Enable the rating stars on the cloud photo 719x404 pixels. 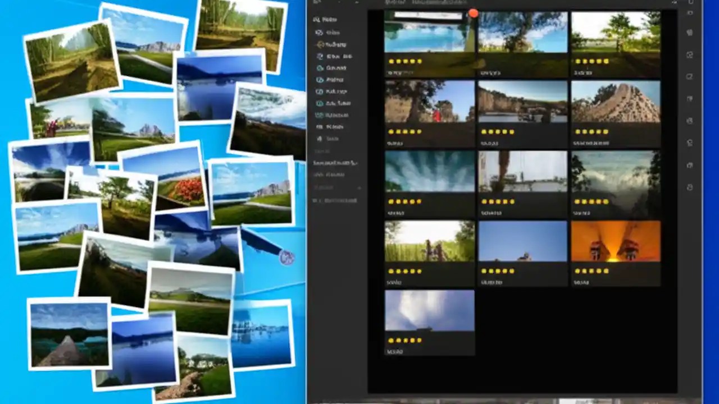point(404,339)
